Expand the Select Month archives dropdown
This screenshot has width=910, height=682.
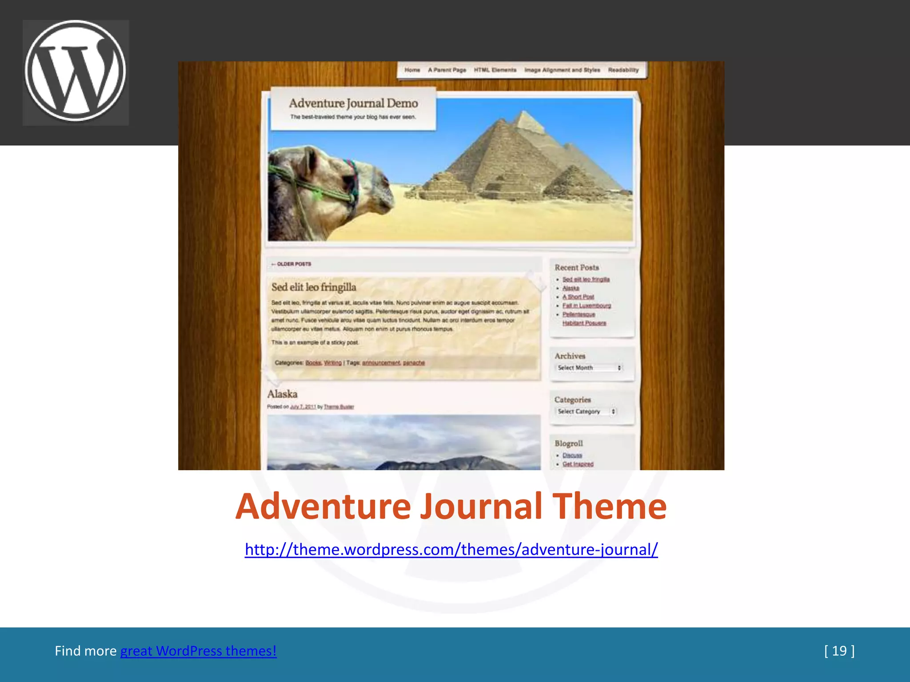(589, 368)
